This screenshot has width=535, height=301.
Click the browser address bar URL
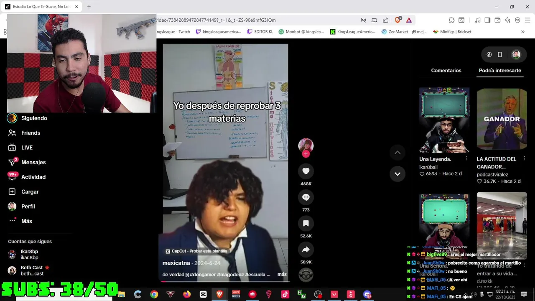coord(216,20)
